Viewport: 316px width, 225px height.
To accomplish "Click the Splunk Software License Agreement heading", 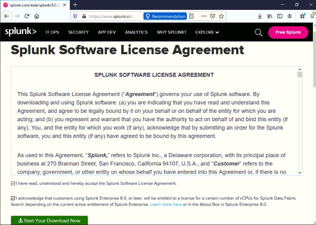I will pos(127,50).
